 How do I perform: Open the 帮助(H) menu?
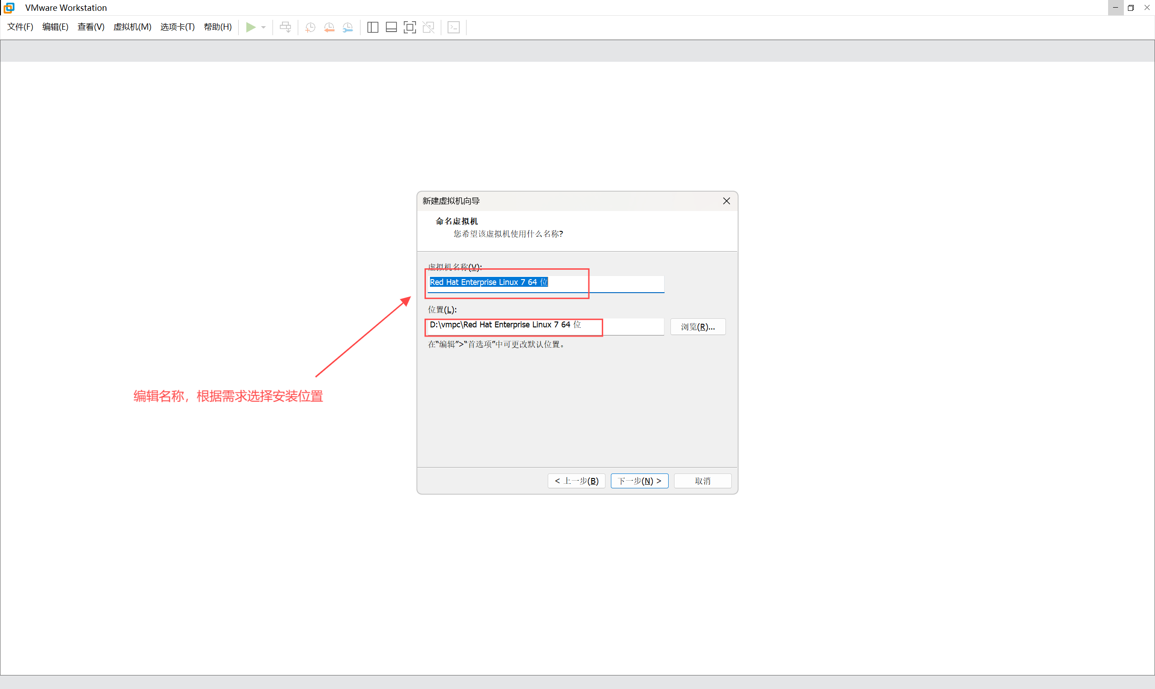point(217,27)
